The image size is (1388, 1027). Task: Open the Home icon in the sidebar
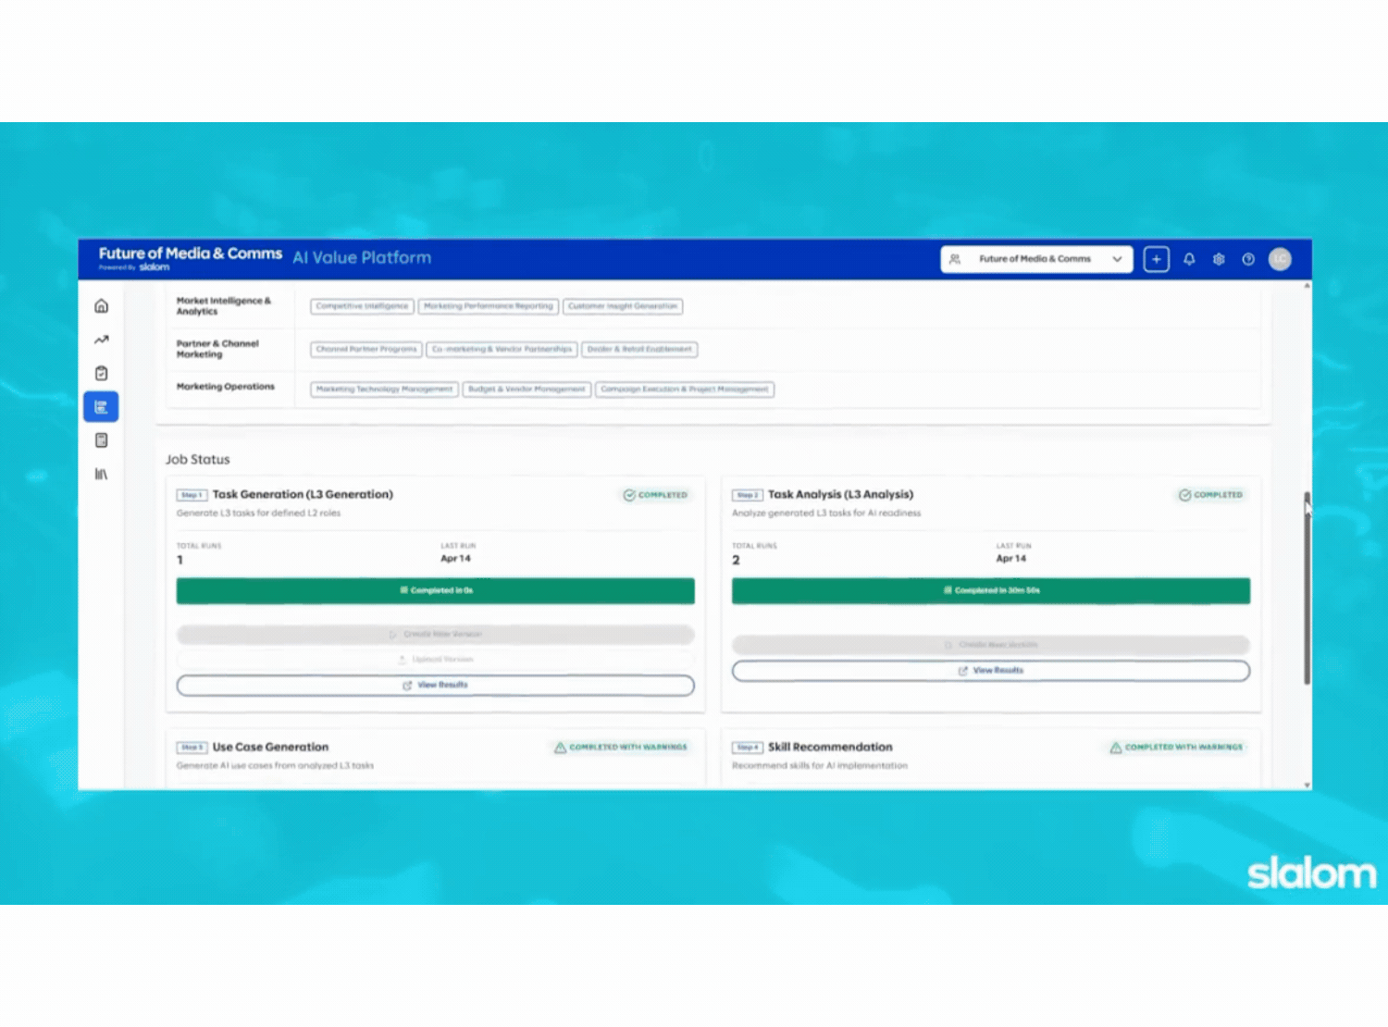tap(102, 306)
